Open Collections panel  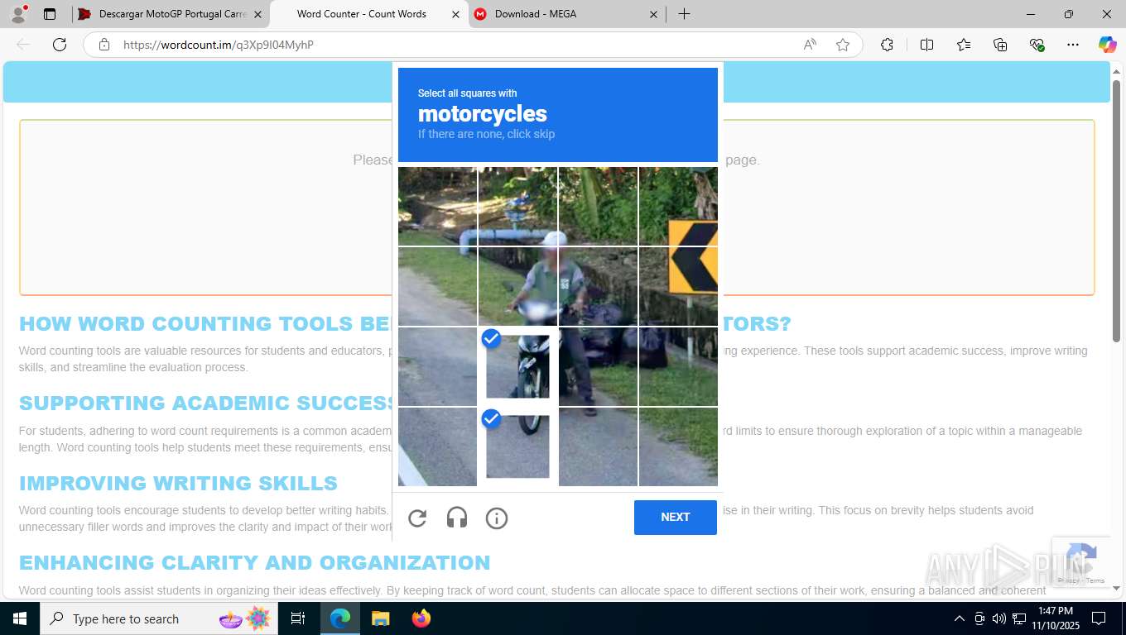coord(1000,45)
